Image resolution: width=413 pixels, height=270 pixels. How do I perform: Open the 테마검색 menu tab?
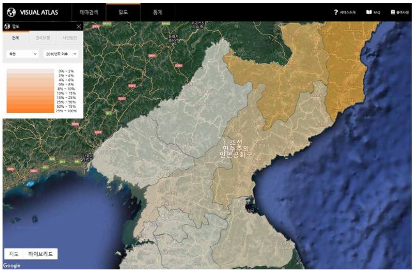tap(89, 12)
